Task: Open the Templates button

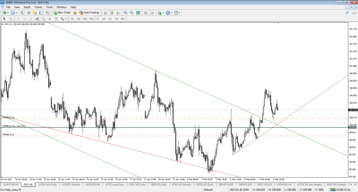Action: click(x=176, y=13)
